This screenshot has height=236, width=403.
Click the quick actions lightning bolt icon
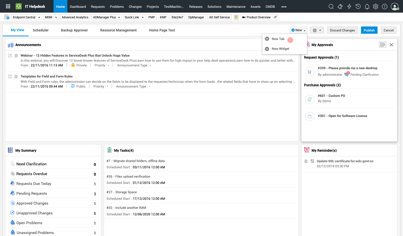[349, 7]
